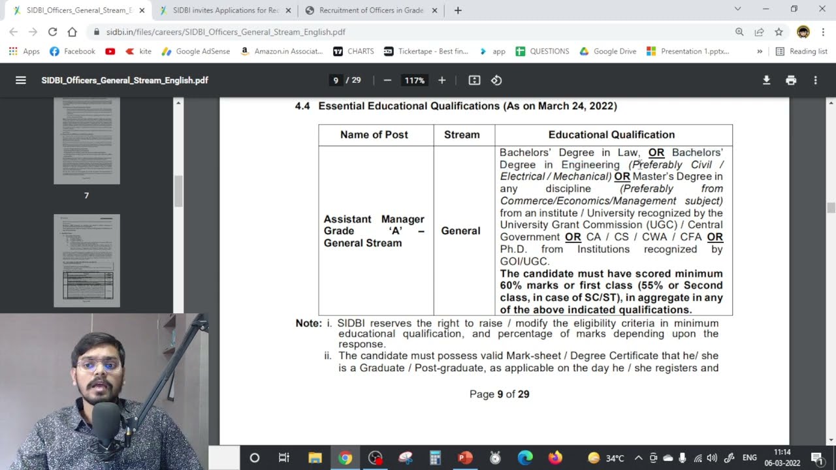Viewport: 836px width, 470px height.
Task: Open Wi-Fi network settings in tray
Action: tap(698, 458)
